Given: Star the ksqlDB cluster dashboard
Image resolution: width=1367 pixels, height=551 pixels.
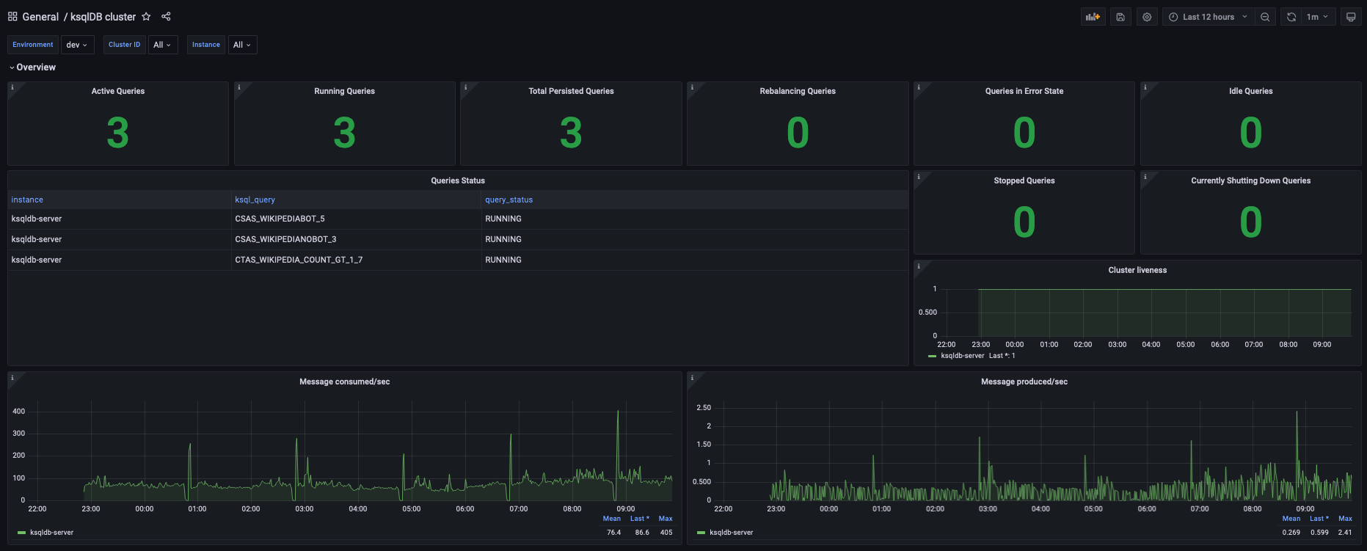Looking at the screenshot, I should point(146,16).
